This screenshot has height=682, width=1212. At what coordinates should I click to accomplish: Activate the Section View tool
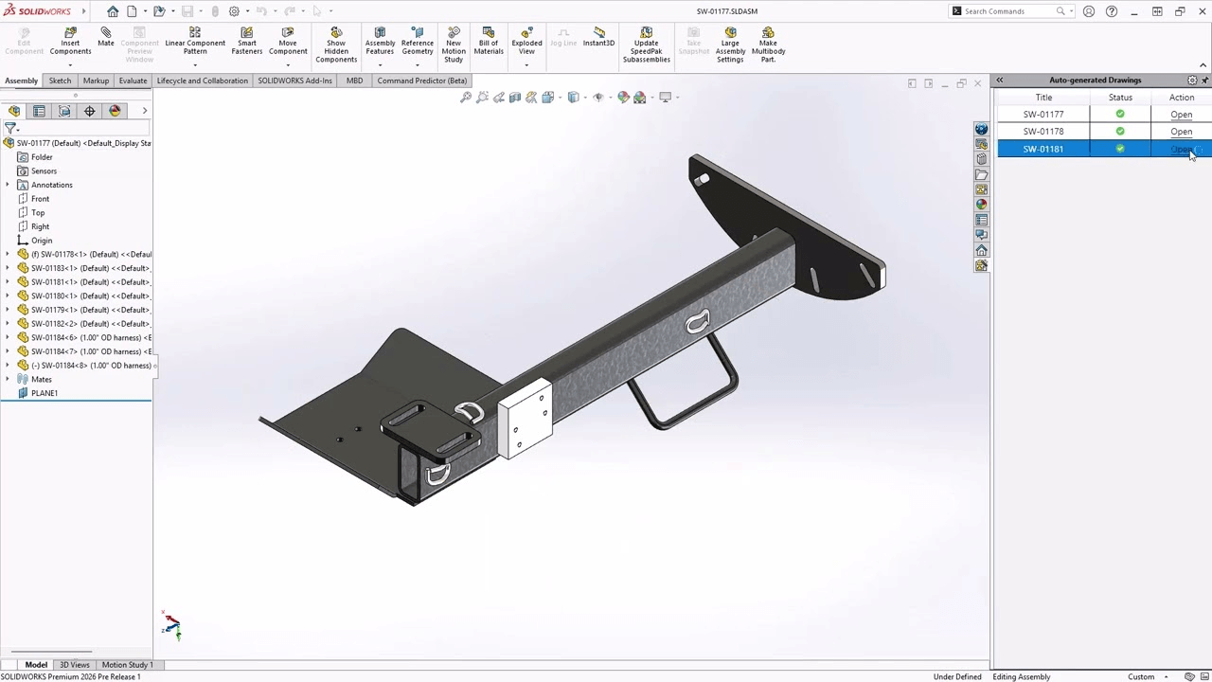pos(515,97)
